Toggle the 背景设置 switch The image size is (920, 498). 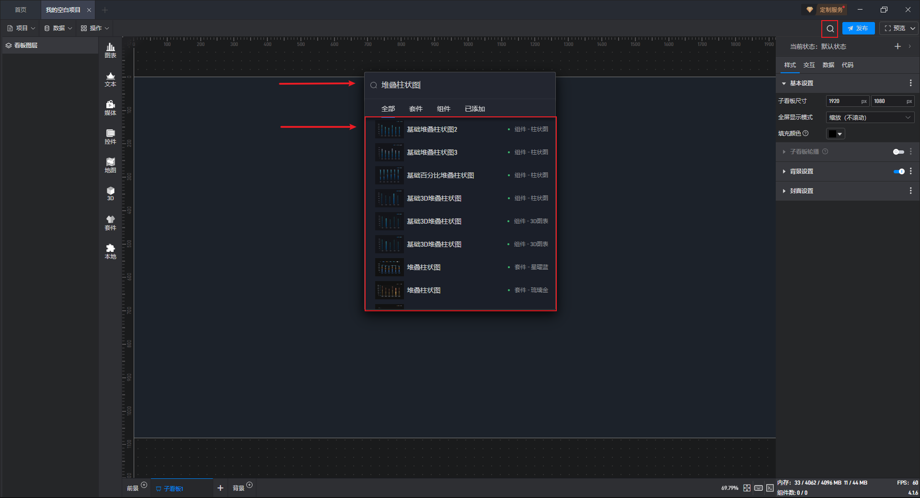(x=899, y=171)
